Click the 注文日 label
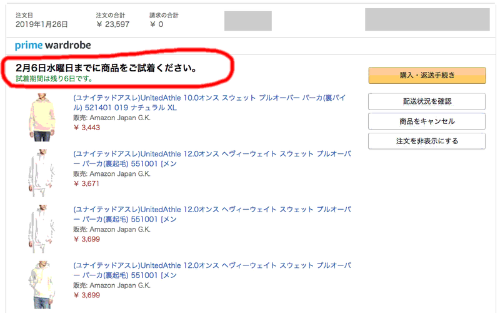This screenshot has width=500, height=313. click(24, 15)
